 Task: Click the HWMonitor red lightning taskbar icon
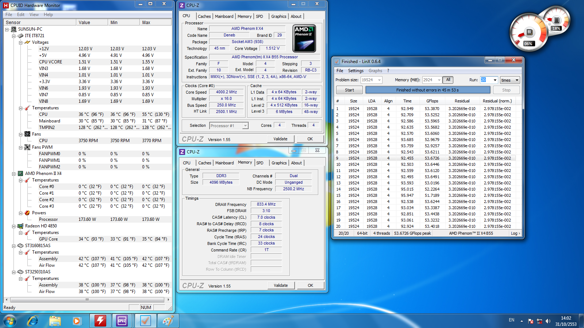(100, 321)
